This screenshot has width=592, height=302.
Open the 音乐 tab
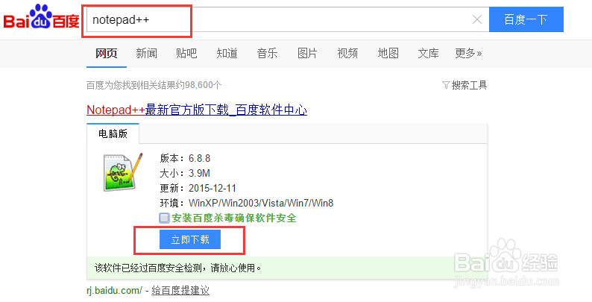coord(268,53)
